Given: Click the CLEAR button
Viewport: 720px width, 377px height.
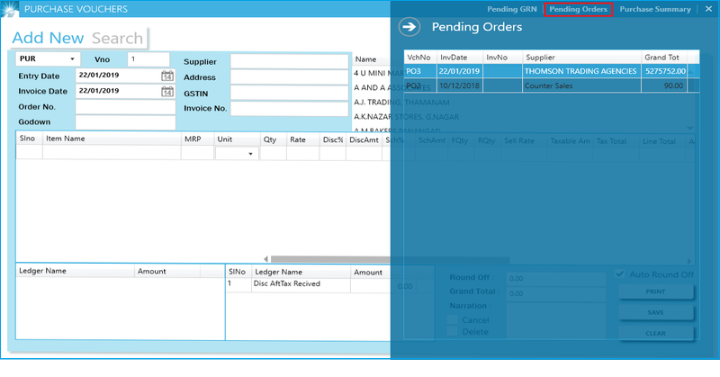Looking at the screenshot, I should [x=655, y=334].
